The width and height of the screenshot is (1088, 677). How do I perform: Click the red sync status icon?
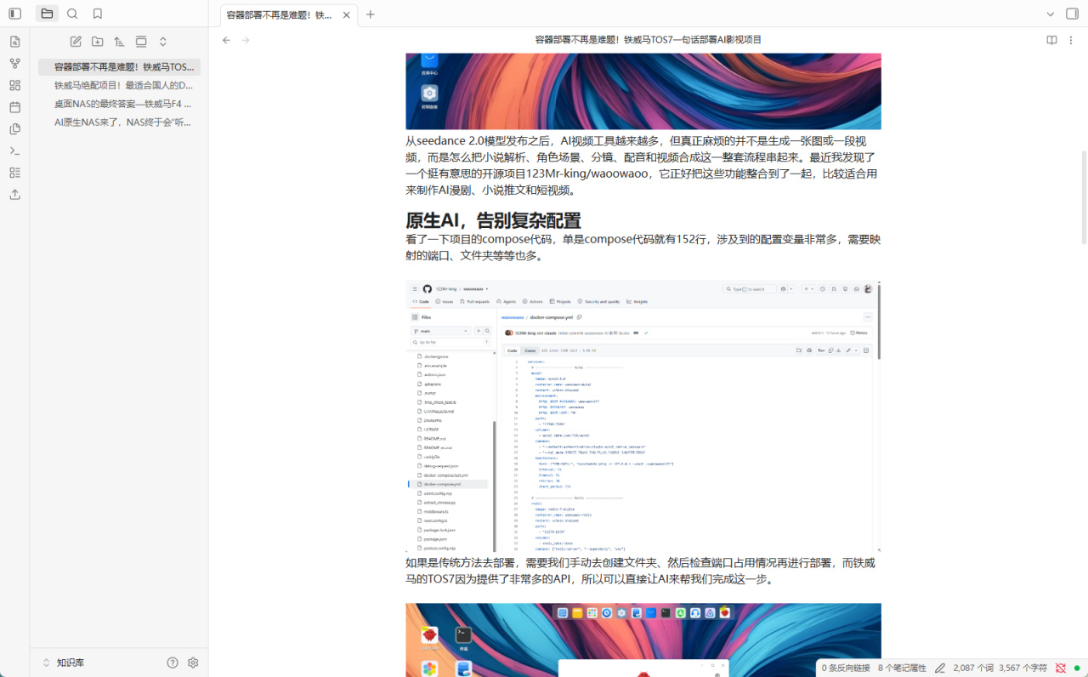click(x=1060, y=668)
